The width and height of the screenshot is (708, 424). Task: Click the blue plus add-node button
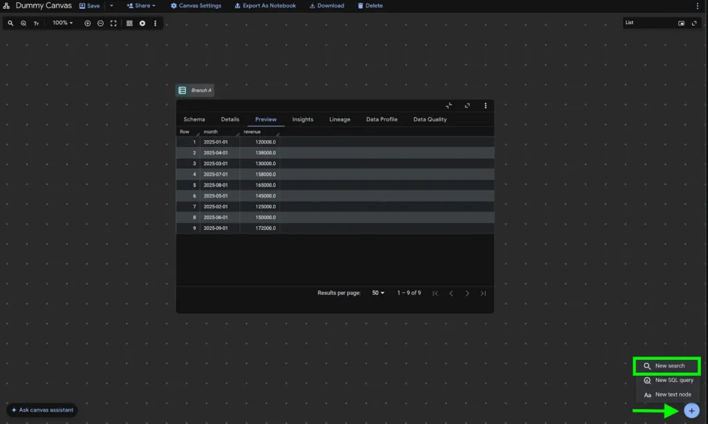[x=691, y=411]
